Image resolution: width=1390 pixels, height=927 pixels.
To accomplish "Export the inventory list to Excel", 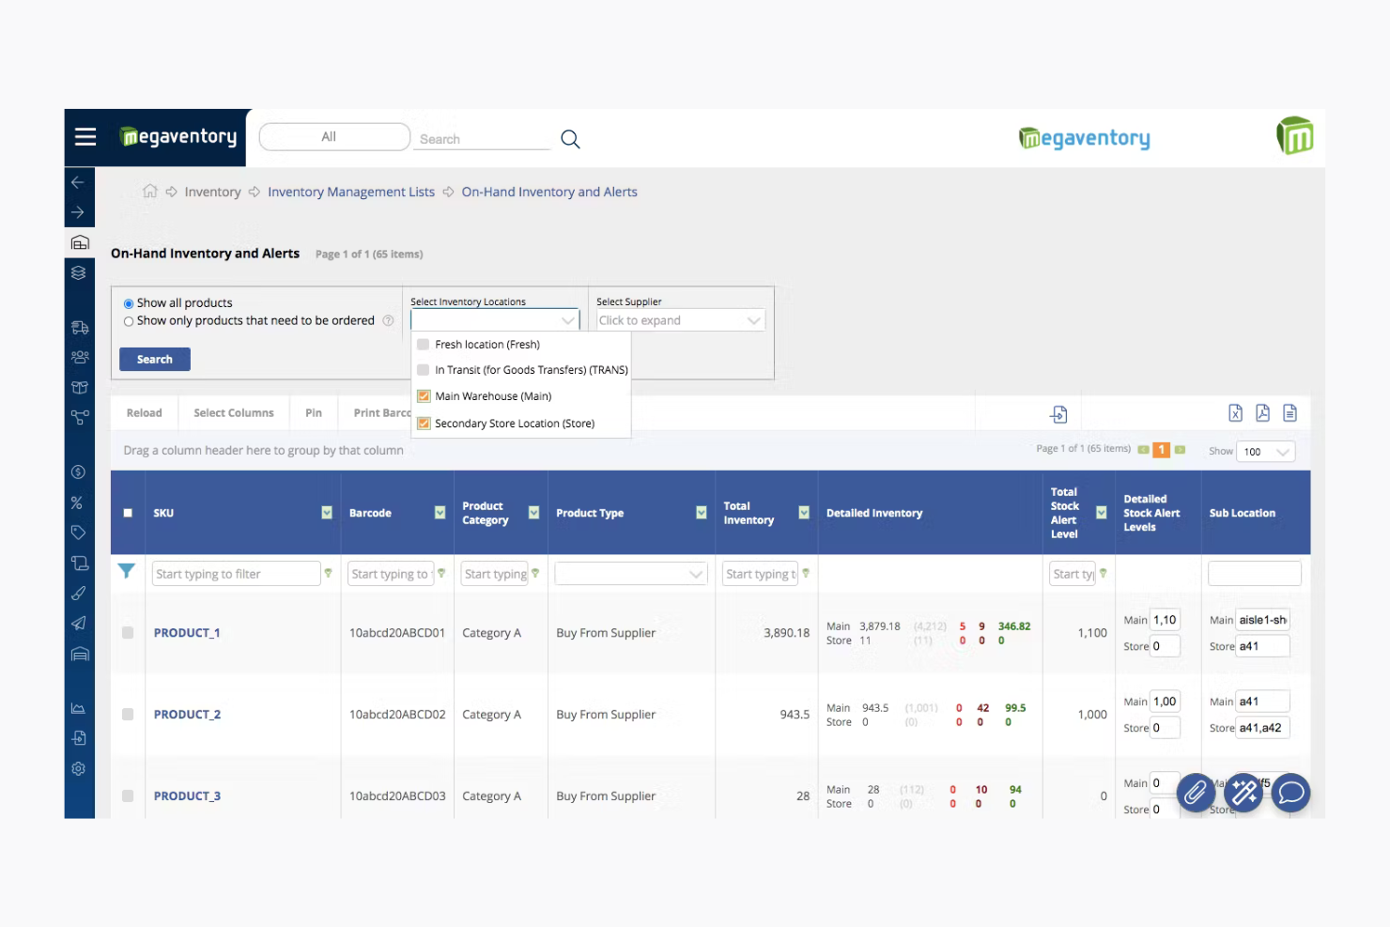I will (1235, 412).
